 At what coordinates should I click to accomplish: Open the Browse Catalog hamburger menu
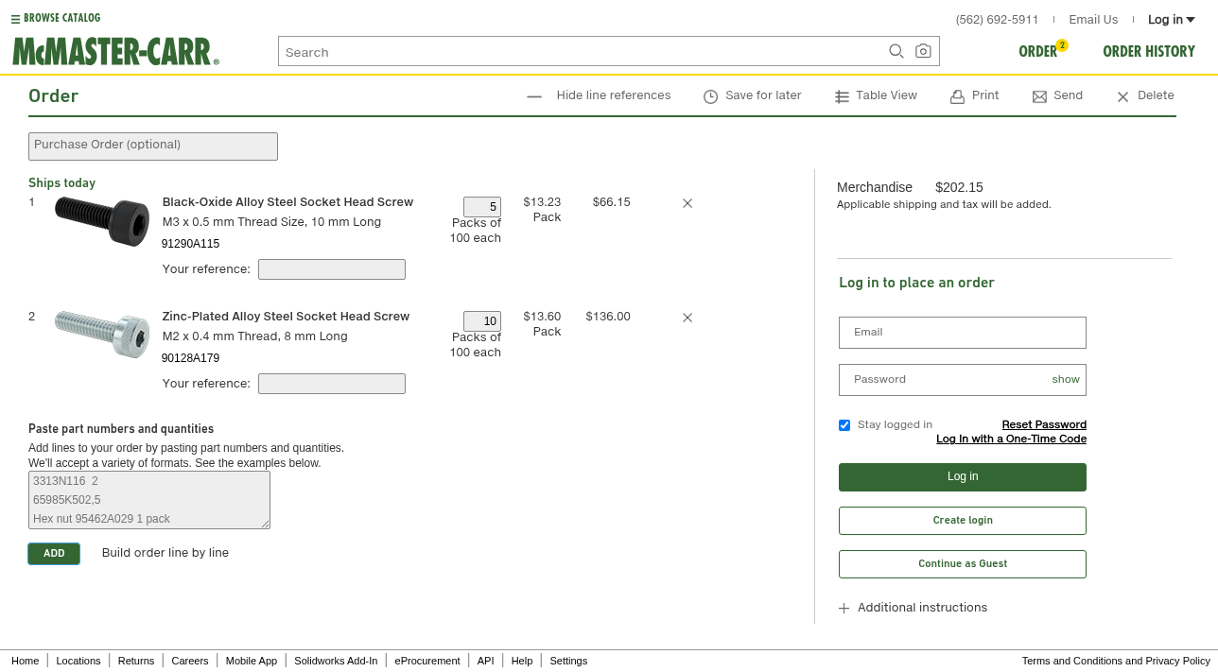click(x=15, y=19)
